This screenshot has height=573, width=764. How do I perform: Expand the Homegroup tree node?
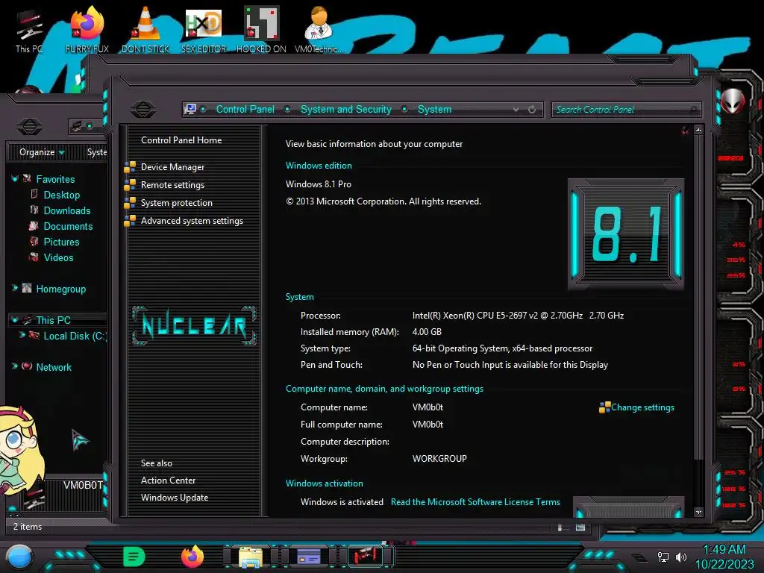click(15, 289)
